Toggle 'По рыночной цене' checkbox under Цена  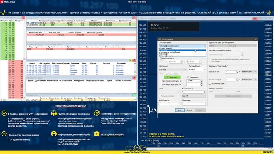(x=160, y=96)
